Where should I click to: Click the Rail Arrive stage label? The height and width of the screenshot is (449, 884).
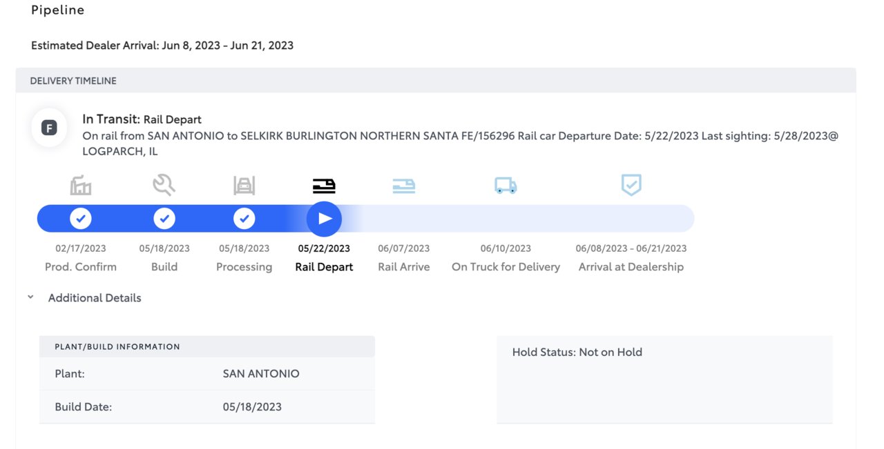(404, 267)
